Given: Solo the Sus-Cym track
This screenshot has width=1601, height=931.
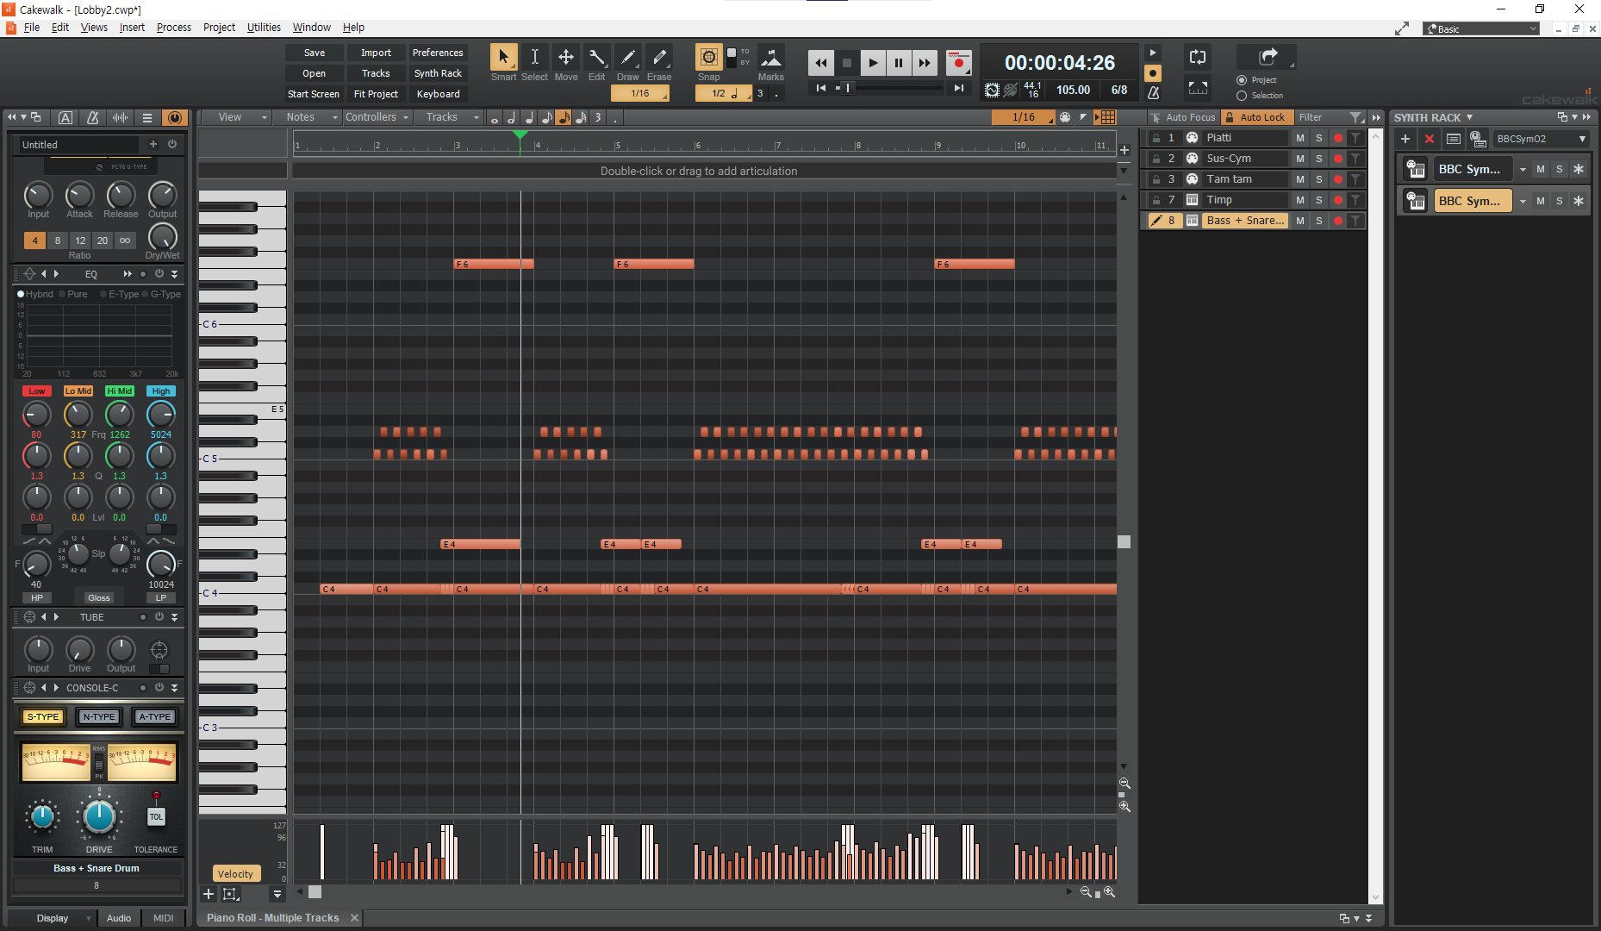Looking at the screenshot, I should (1318, 159).
